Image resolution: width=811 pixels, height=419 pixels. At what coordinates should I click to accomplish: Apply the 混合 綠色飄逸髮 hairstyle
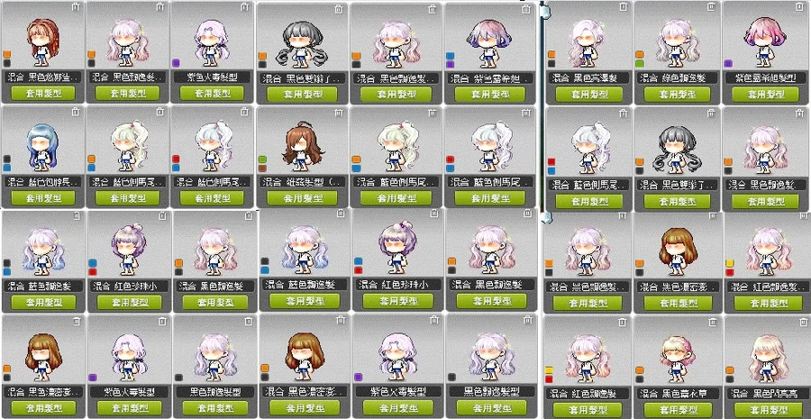coord(678,95)
